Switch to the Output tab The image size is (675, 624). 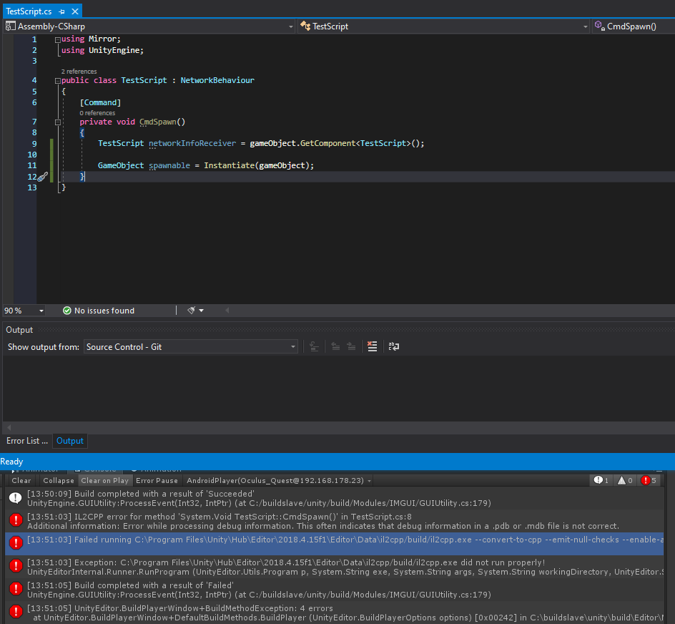pos(70,441)
